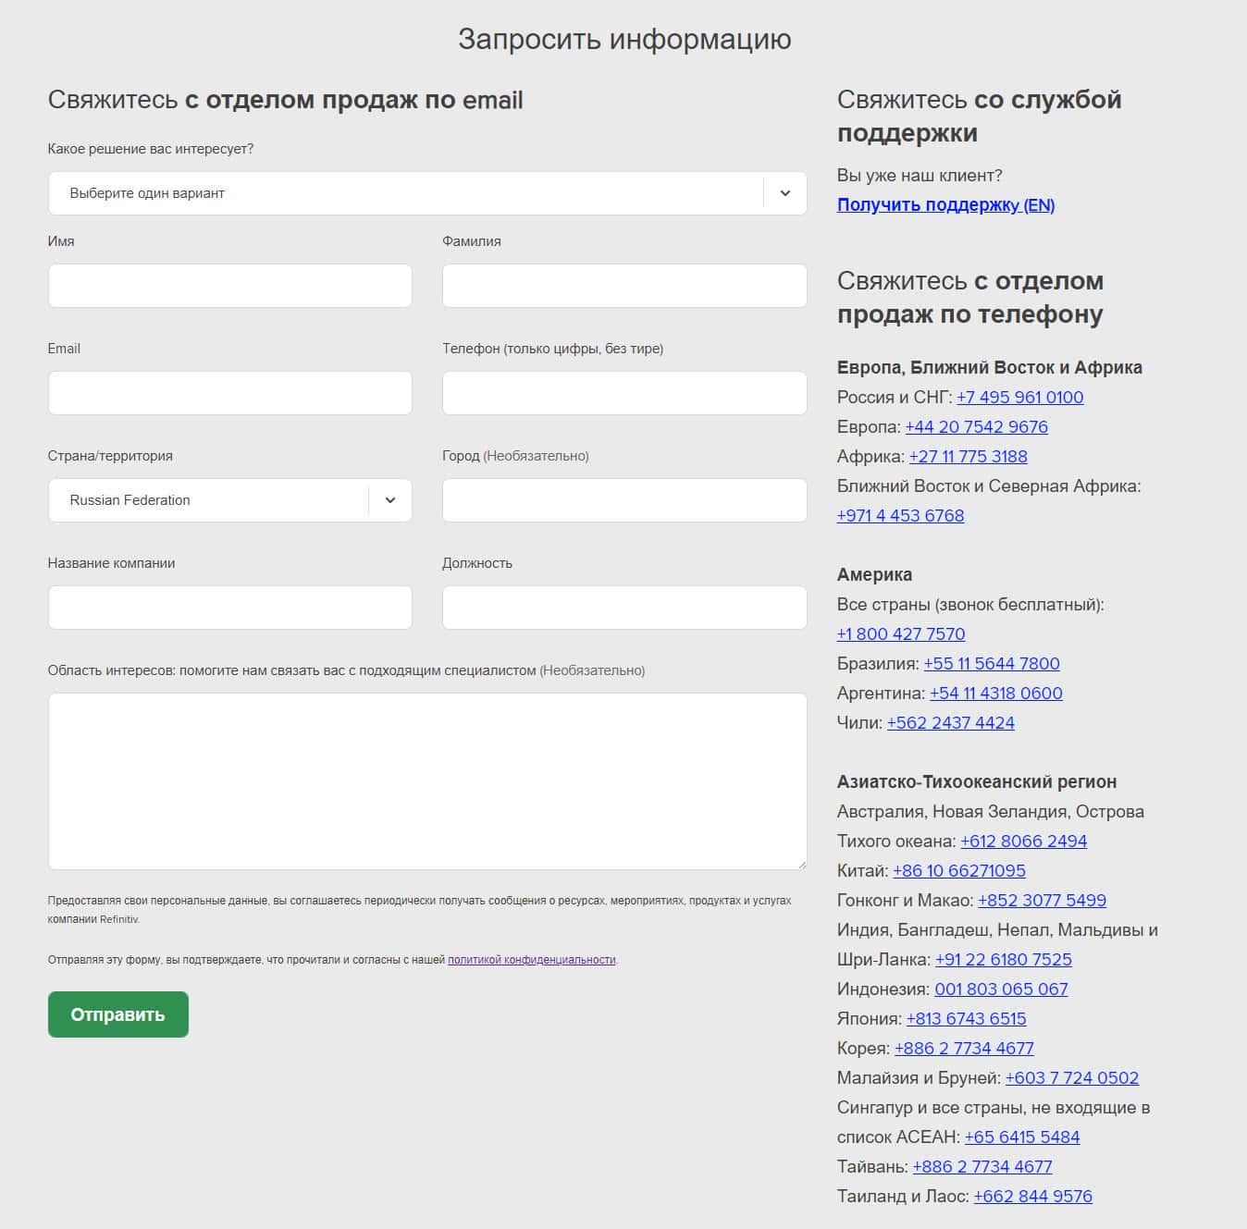Open the Hong Kong and Macau number
The image size is (1247, 1229).
(1042, 900)
